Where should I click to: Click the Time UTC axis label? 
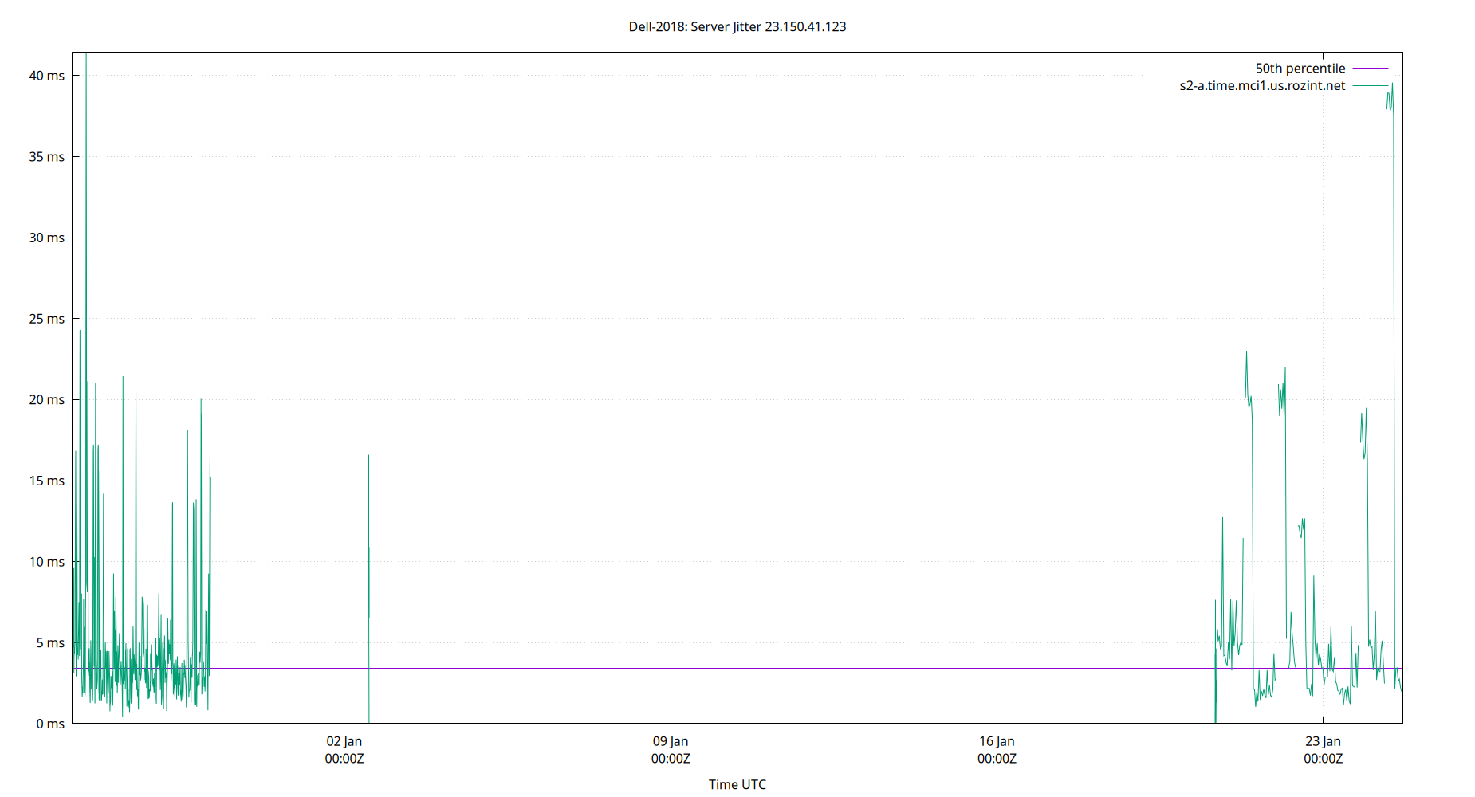click(x=737, y=784)
